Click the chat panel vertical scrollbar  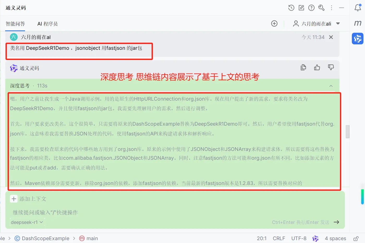tap(347, 132)
